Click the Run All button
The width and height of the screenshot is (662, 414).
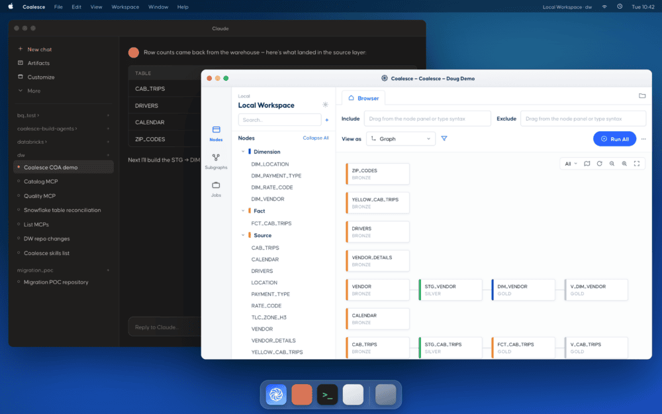[x=615, y=139]
